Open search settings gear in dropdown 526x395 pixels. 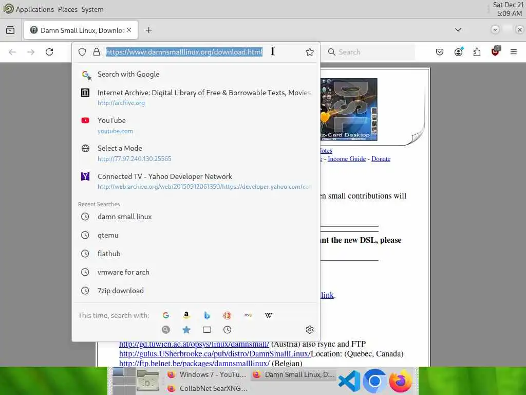click(x=310, y=330)
